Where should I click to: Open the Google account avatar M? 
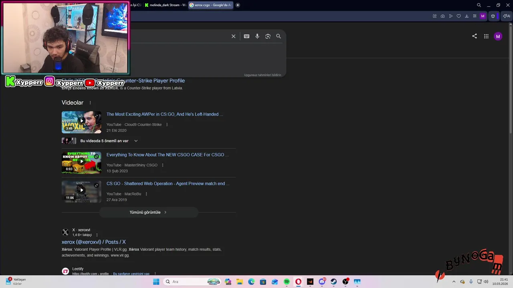coord(498,36)
